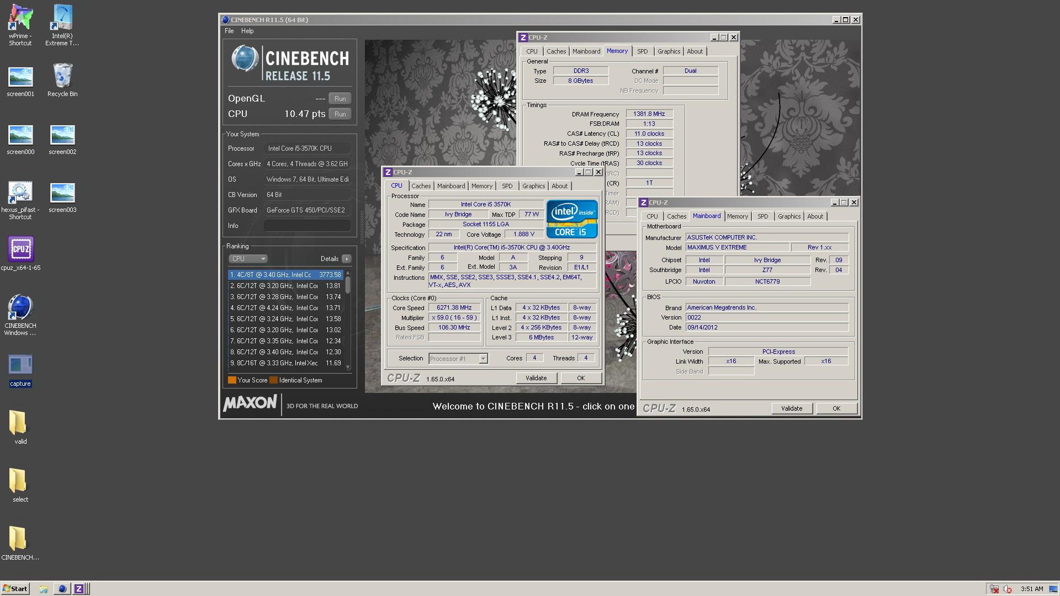The height and width of the screenshot is (596, 1060).
Task: Click the CPU-Z icon in Mainboard window title
Action: [644, 203]
